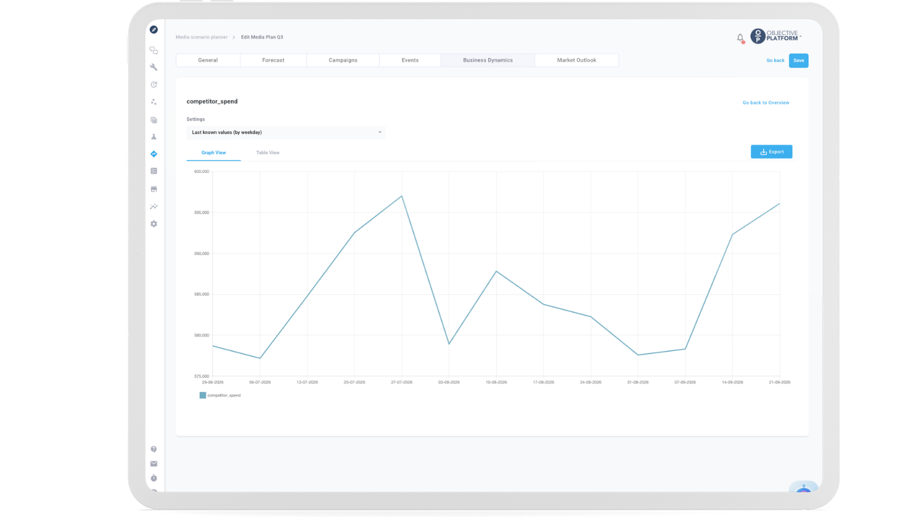Click the 600,000 y-axis label
The width and height of the screenshot is (919, 517).
click(202, 172)
